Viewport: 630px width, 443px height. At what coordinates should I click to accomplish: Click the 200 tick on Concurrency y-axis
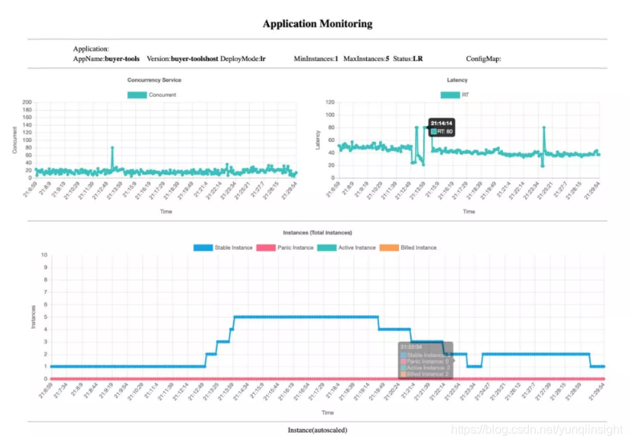coord(27,102)
